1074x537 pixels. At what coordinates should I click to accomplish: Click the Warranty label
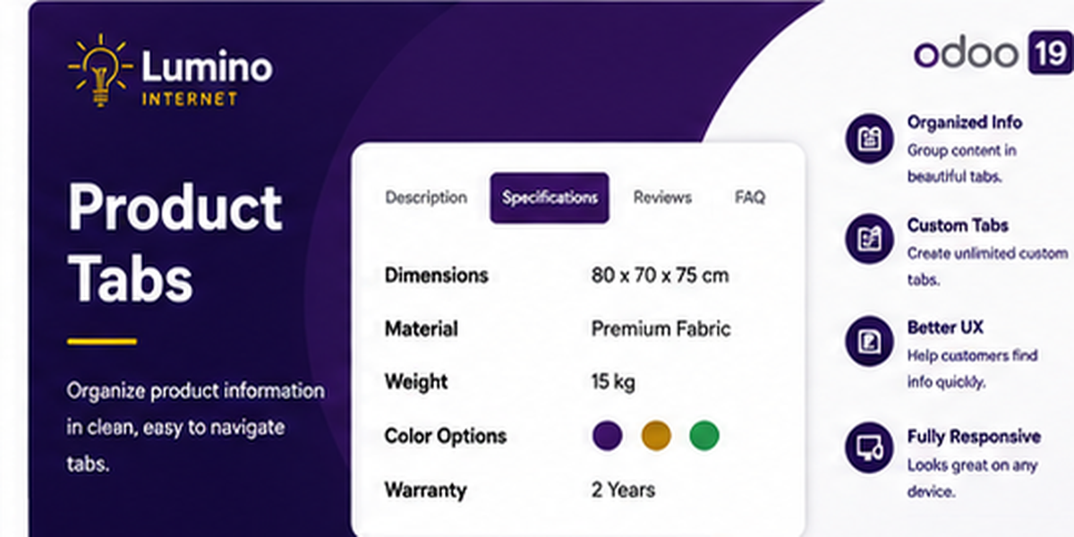(x=426, y=490)
